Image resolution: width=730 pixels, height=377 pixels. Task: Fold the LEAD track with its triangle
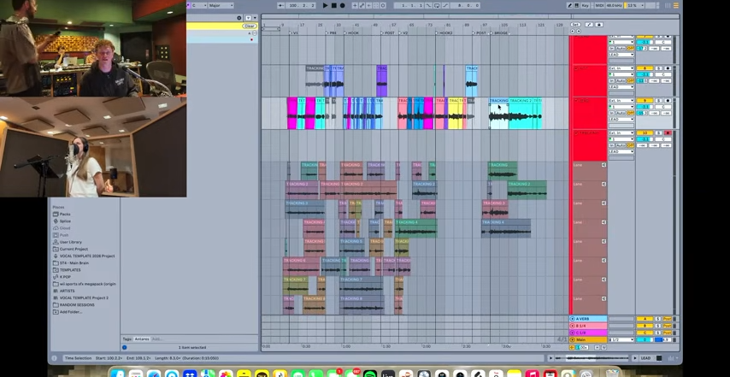click(x=576, y=101)
